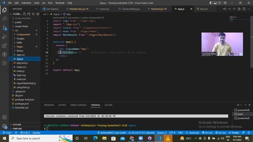253x142 pixels.
Task: Switch to Payment.jsx tab
Action: [157, 9]
